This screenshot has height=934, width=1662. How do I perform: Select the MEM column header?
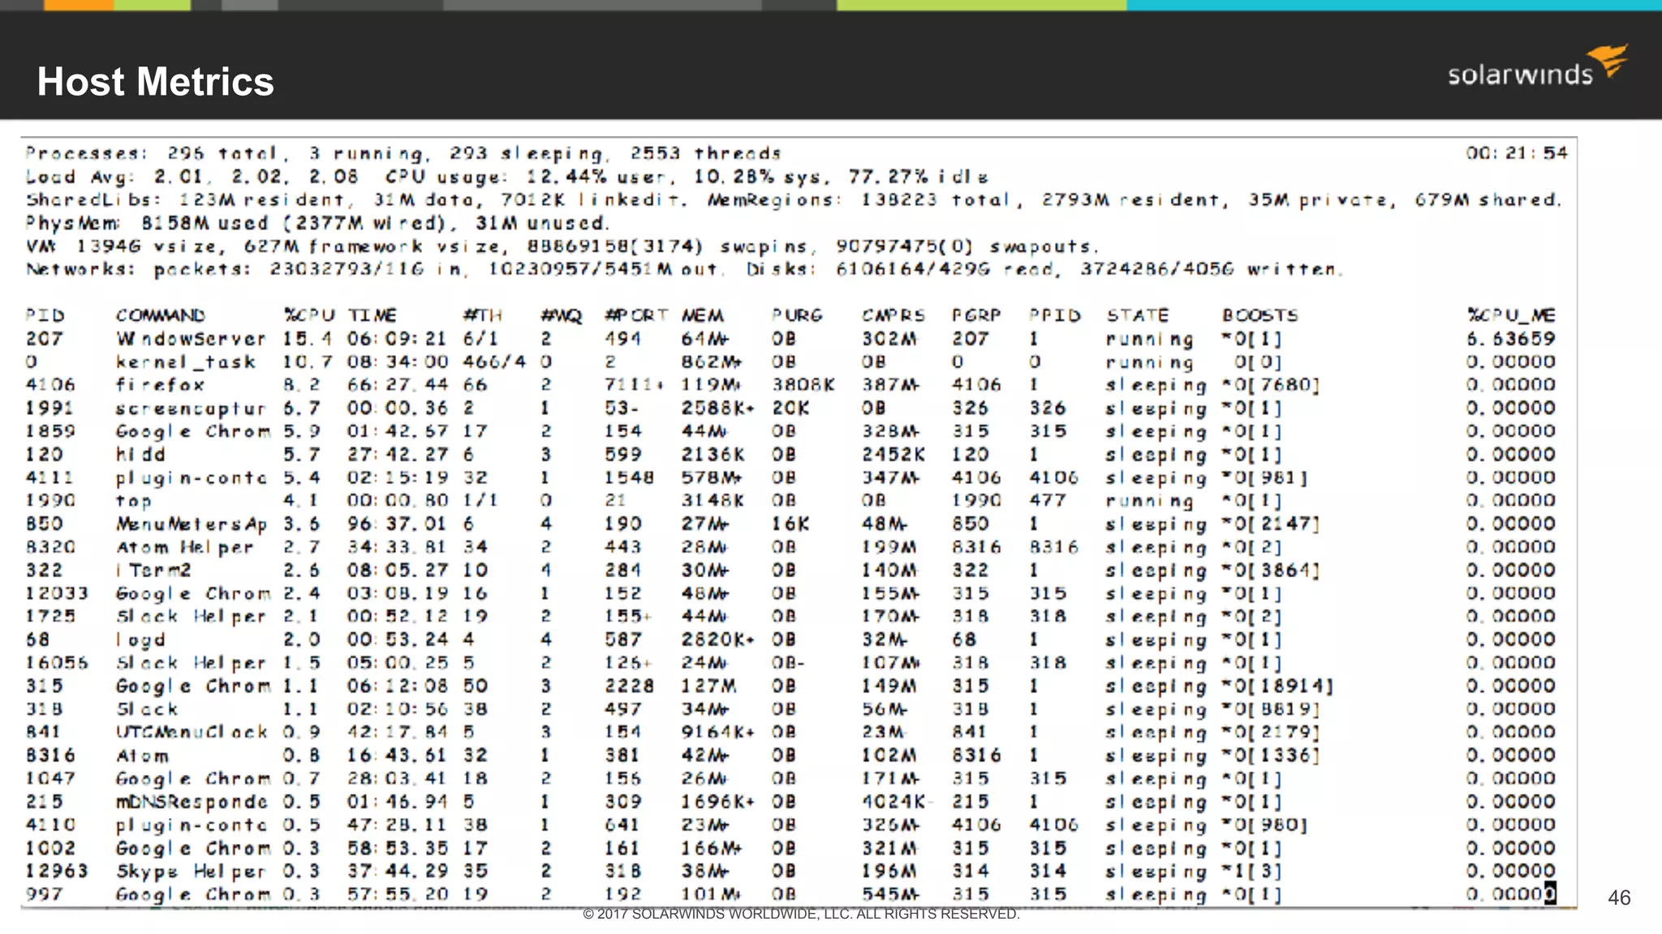point(703,315)
